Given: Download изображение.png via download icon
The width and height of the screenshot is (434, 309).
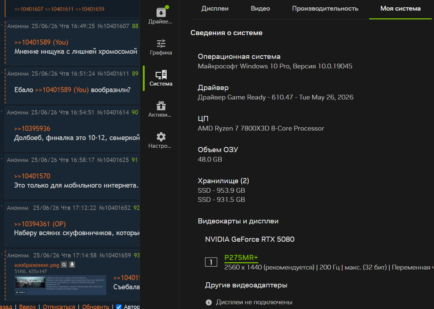Looking at the screenshot, I should (x=72, y=265).
